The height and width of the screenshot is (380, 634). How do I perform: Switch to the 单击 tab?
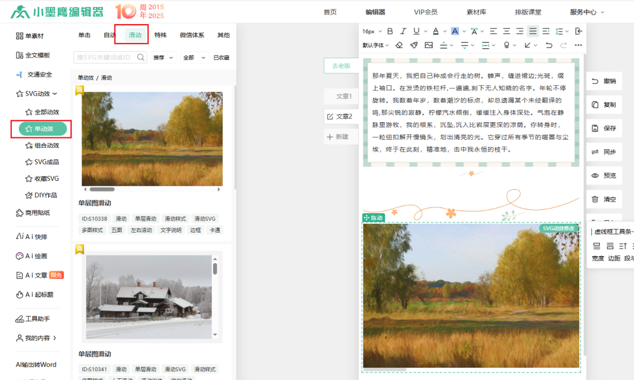[84, 35]
